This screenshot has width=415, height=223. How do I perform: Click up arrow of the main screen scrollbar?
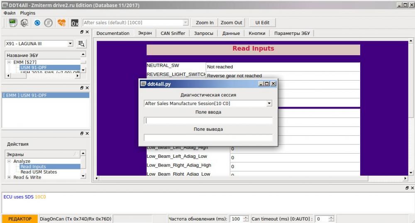[411, 41]
